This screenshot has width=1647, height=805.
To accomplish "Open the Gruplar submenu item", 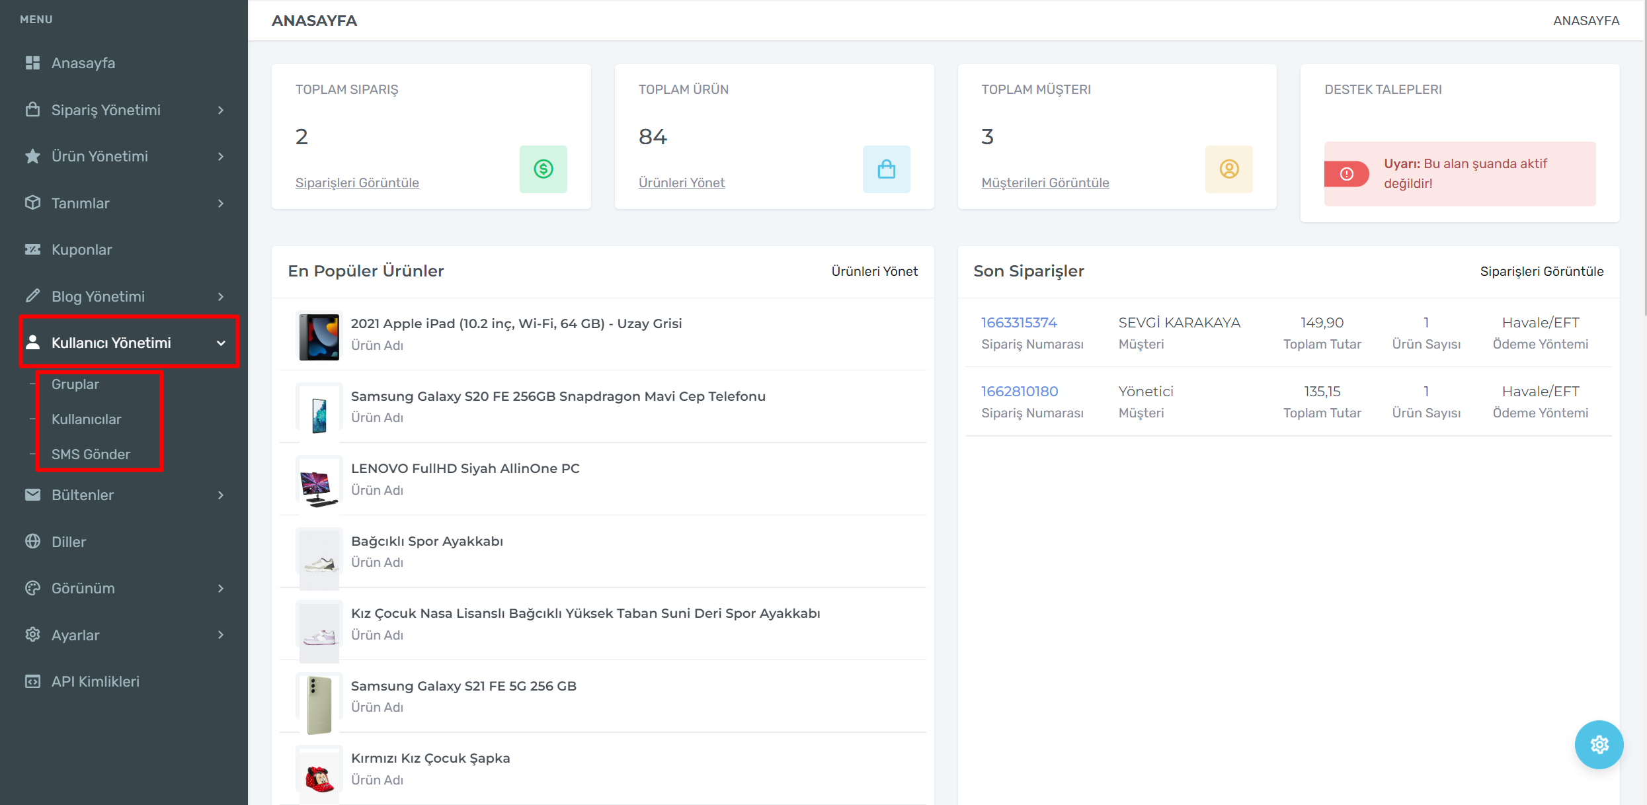I will click(x=75, y=384).
